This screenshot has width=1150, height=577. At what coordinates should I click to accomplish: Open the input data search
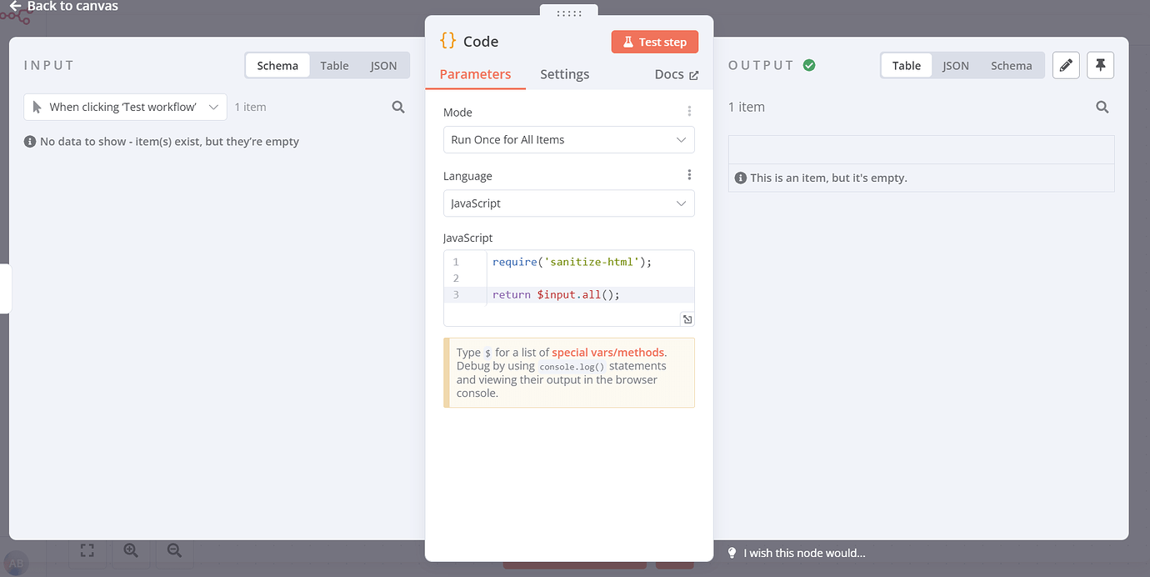[x=397, y=107]
